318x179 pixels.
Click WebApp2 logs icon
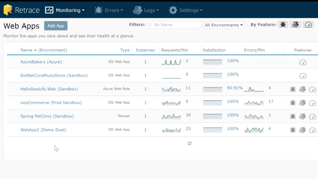(x=302, y=130)
